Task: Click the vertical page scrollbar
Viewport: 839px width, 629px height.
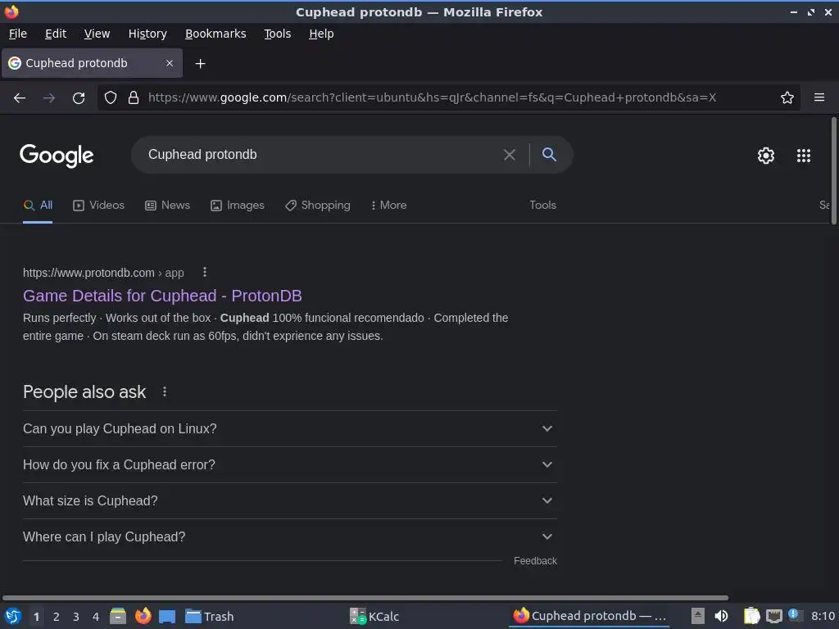Action: pyautogui.click(x=833, y=171)
